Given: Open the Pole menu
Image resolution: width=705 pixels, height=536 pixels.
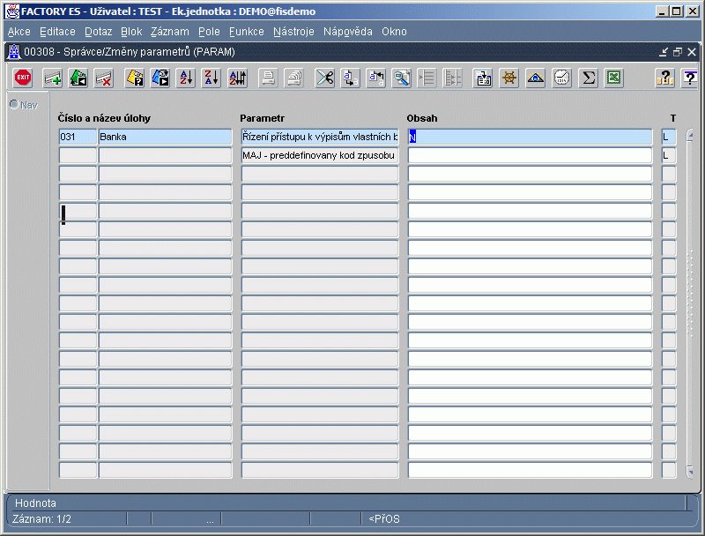Looking at the screenshot, I should (x=209, y=32).
